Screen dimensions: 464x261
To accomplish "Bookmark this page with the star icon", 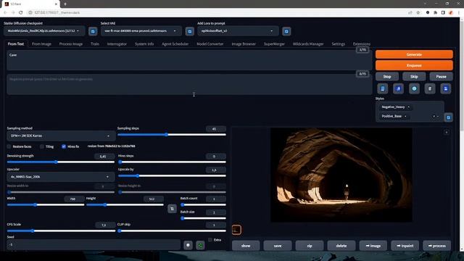I will pyautogui.click(x=418, y=12).
